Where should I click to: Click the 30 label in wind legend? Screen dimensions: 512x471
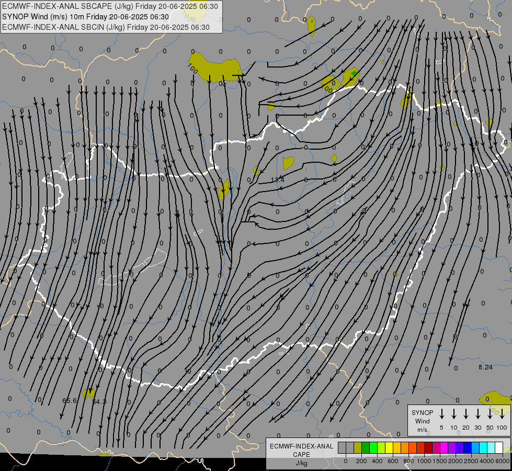point(477,428)
